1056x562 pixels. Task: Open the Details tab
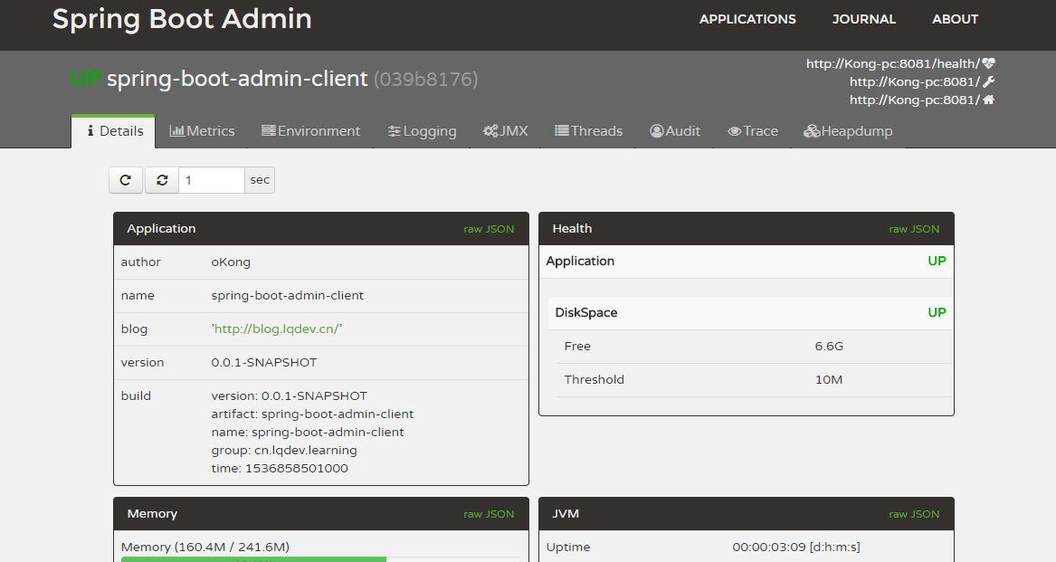point(114,131)
